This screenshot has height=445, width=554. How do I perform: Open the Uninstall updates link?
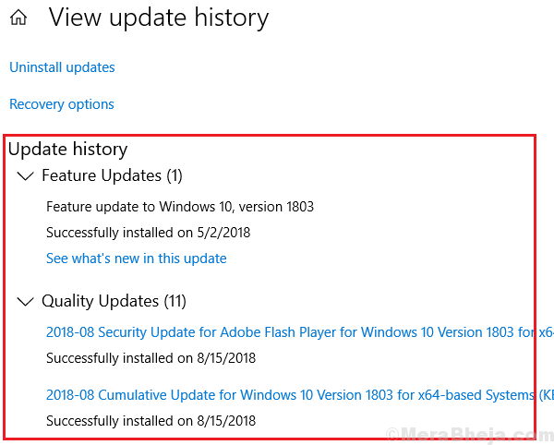(x=62, y=67)
